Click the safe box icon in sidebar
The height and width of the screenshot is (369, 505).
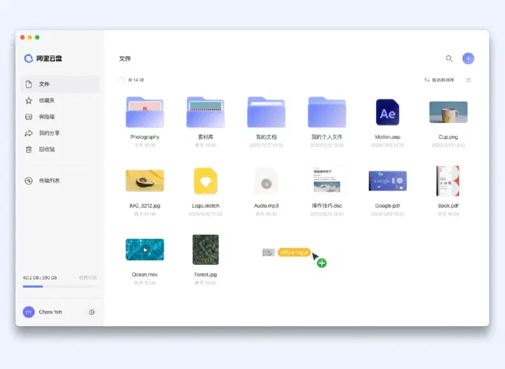(28, 117)
